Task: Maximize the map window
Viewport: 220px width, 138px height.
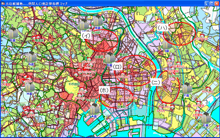Action: click(212, 3)
